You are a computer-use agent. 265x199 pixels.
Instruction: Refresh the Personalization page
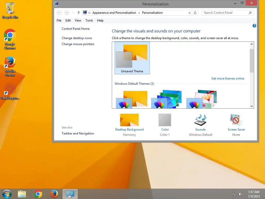(195, 13)
